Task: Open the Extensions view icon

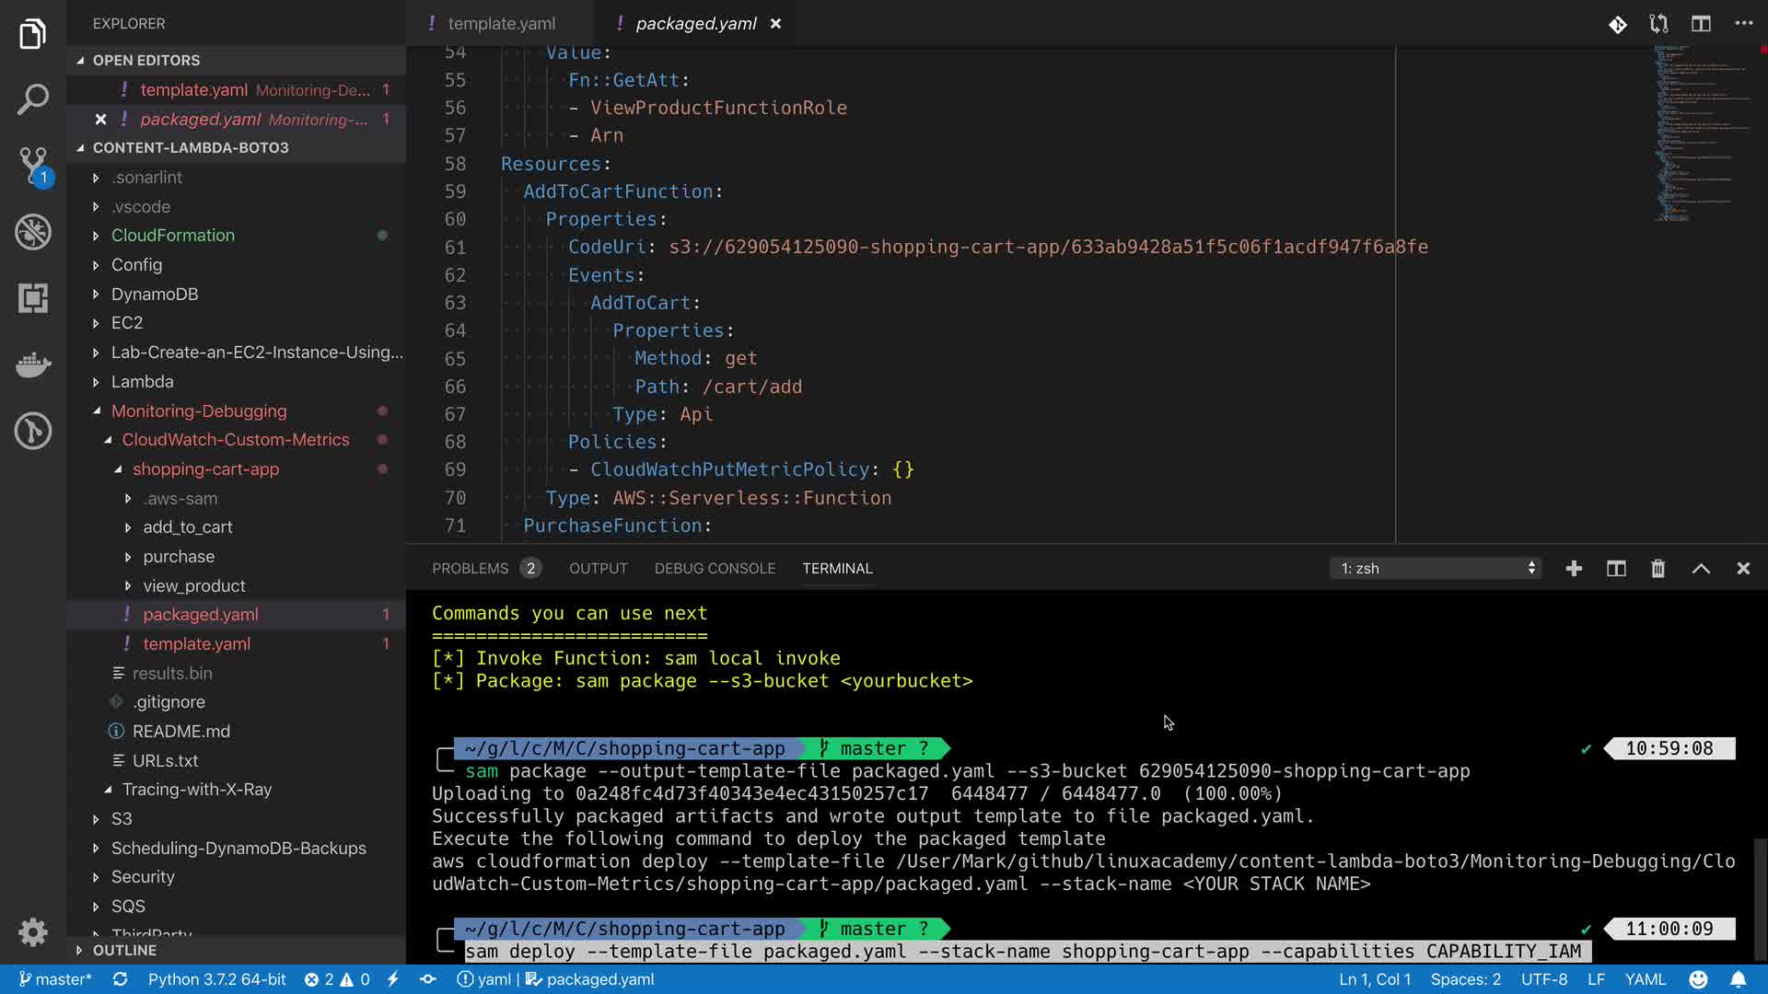Action: (x=33, y=298)
